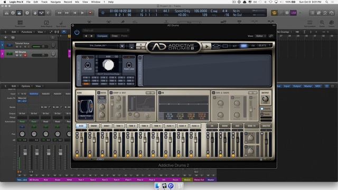Adjust the OUTPUT knob
Image resolution: width=338 pixels, height=190 pixels.
[x=265, y=99]
